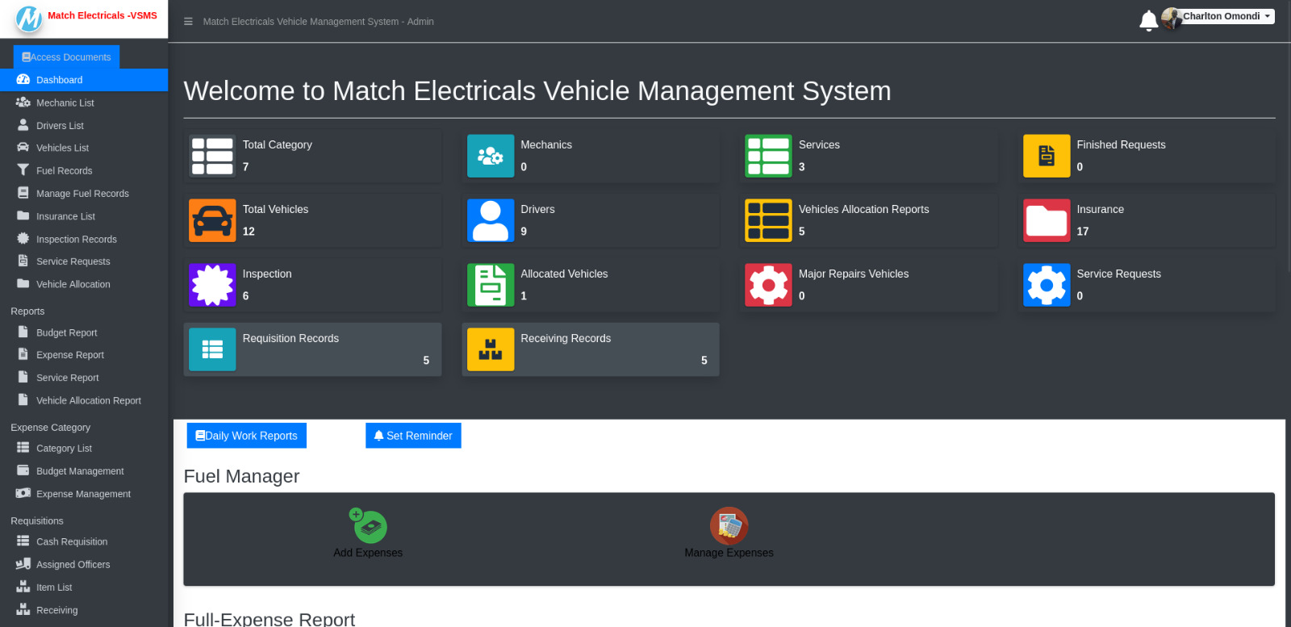Click the Add Expenses label

[368, 553]
